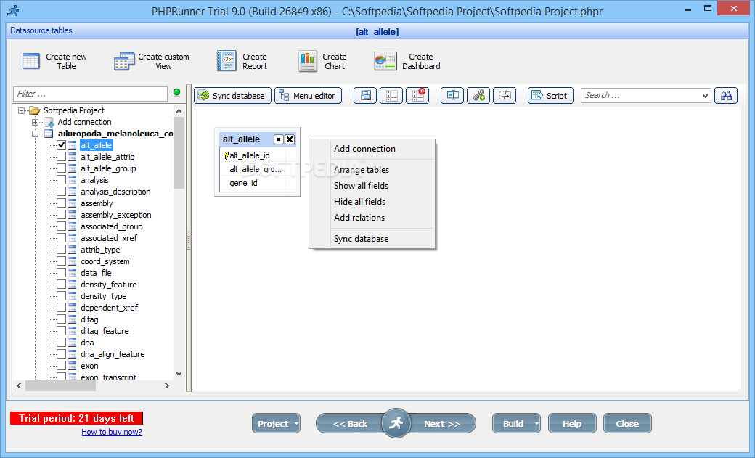Open the Project button dropdown arrow
Viewport: 755px width, 458px height.
click(x=296, y=424)
